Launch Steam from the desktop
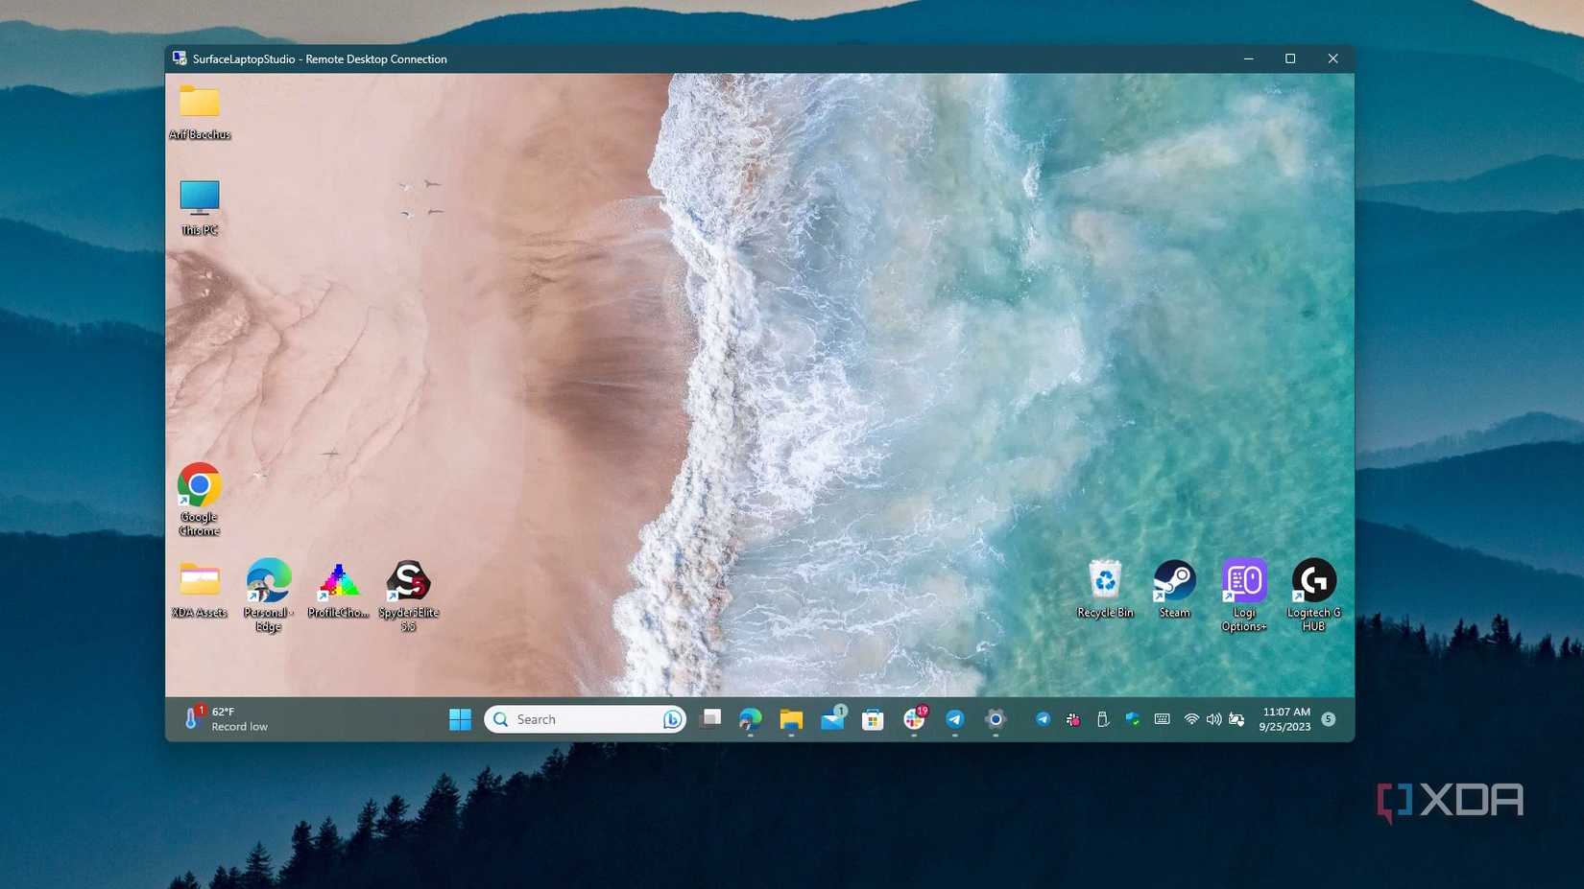1584x889 pixels. coord(1174,578)
